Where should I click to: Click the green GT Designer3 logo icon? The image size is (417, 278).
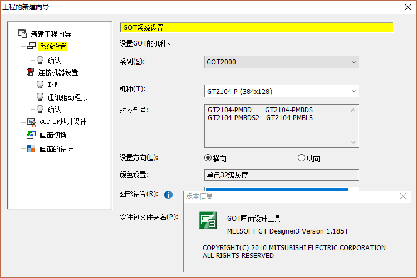tap(208, 221)
